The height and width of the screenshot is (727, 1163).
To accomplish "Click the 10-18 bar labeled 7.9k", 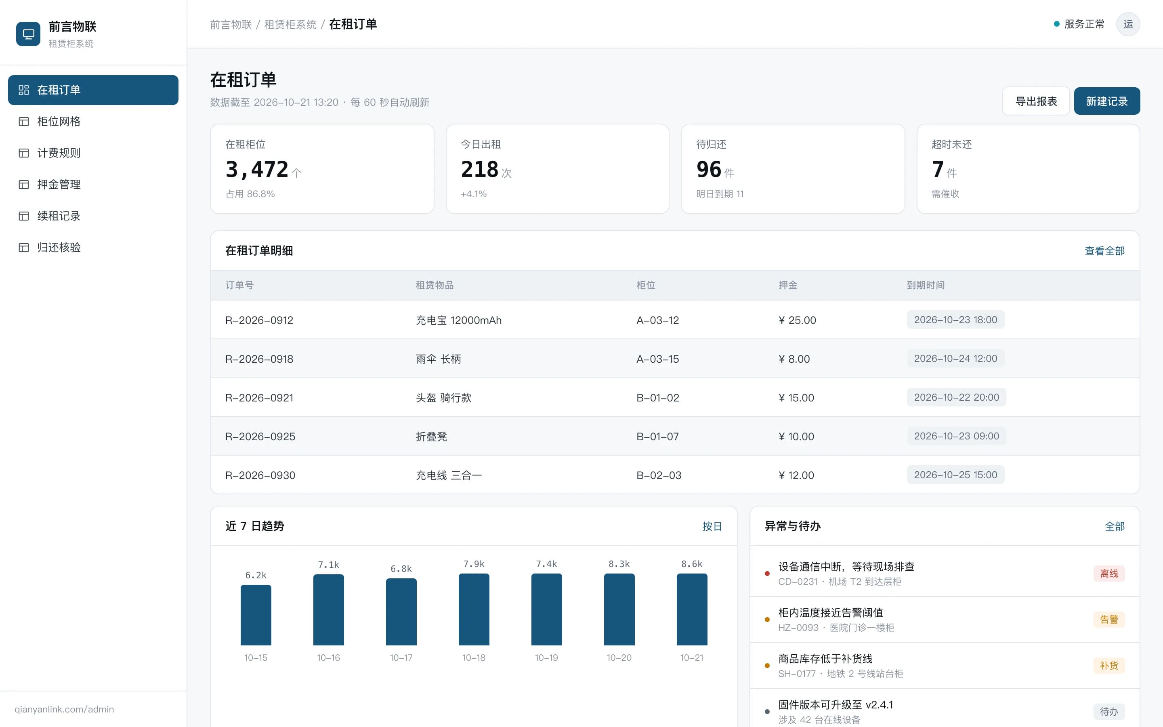I will pyautogui.click(x=474, y=609).
